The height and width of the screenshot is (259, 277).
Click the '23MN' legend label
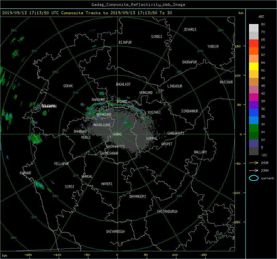[x=265, y=170]
